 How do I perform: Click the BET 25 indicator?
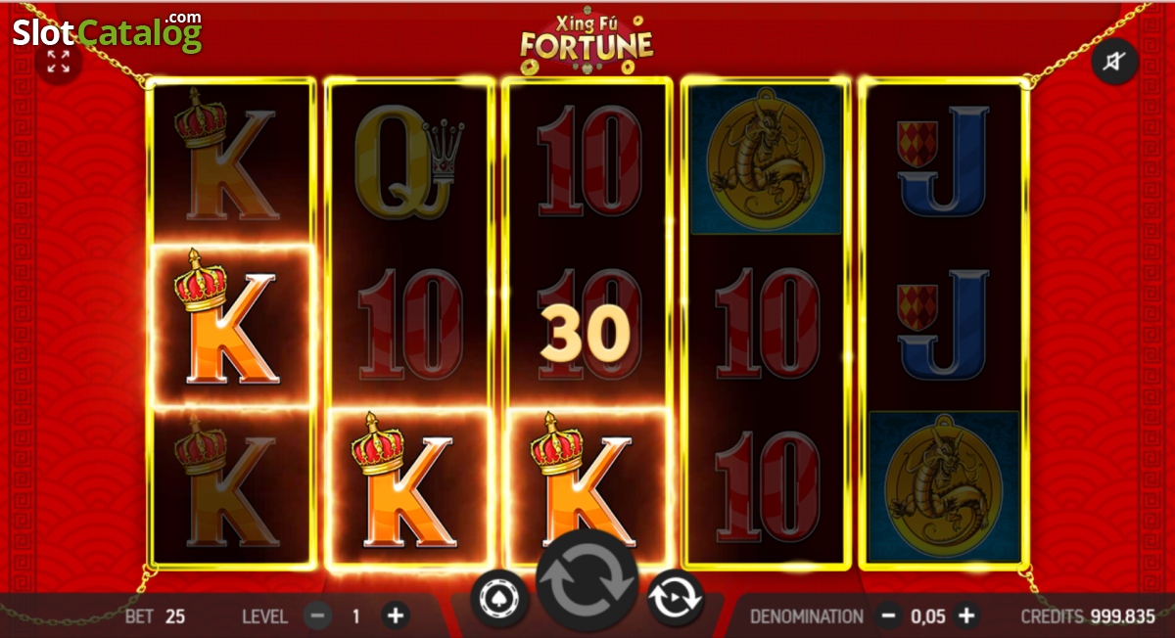point(155,616)
